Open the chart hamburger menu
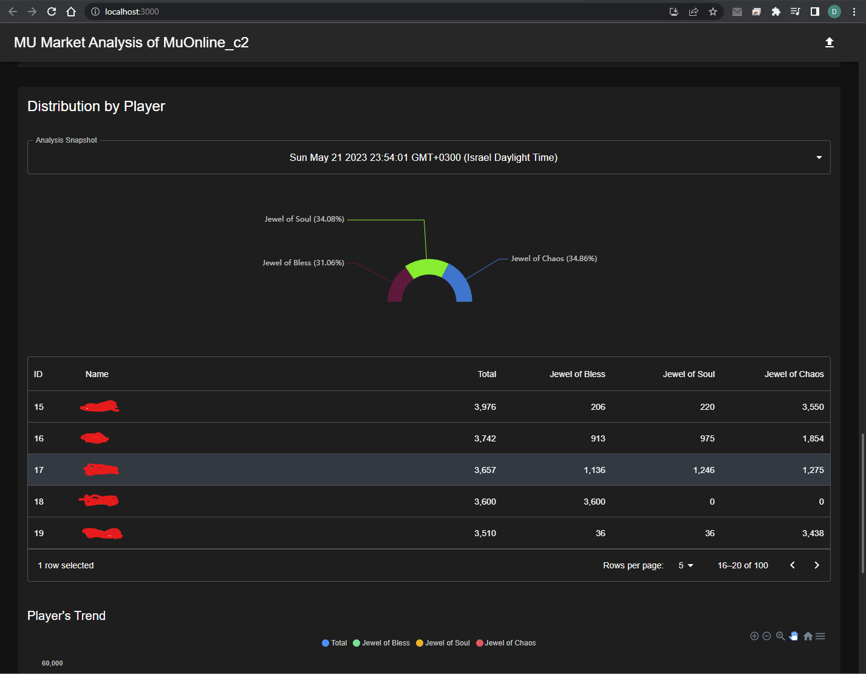 click(x=820, y=636)
